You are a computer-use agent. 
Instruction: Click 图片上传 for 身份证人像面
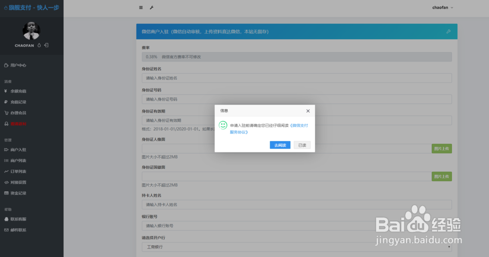442,149
